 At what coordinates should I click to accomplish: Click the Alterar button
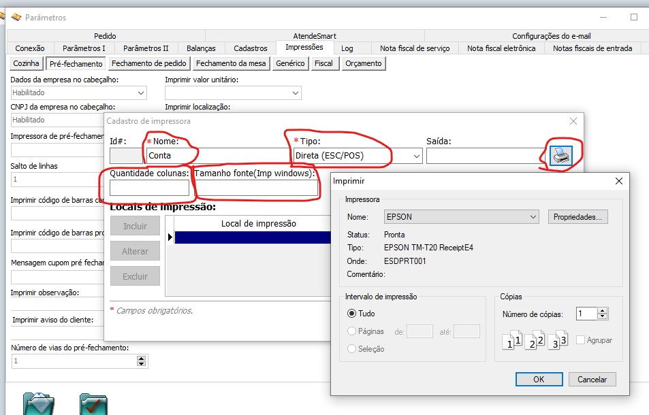click(135, 251)
